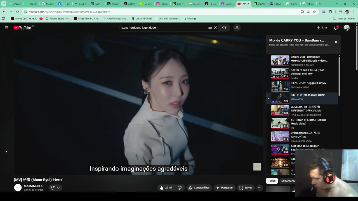Viewport: 358px width, 201px height.
Task: Open the on-screen keyboard icon in search box
Action: coord(210,28)
